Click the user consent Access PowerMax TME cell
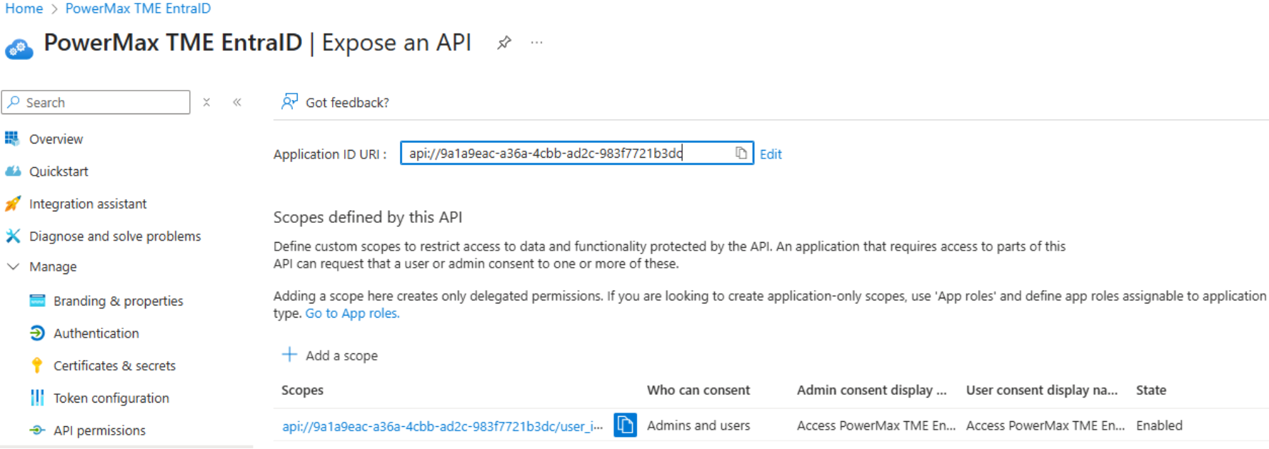The width and height of the screenshot is (1269, 449). pos(1045,425)
